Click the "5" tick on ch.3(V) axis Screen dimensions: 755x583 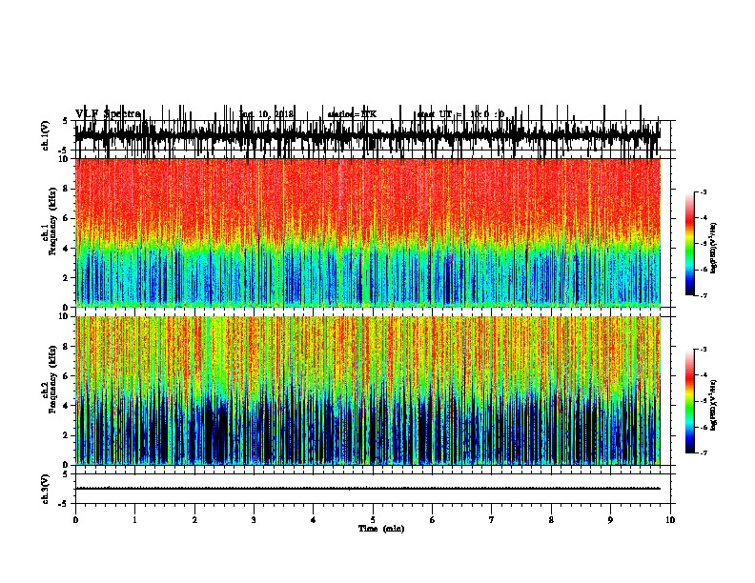66,474
